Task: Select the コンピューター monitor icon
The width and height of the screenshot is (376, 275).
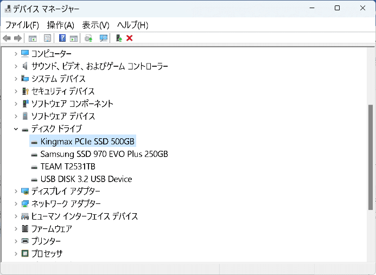Action: click(25, 54)
